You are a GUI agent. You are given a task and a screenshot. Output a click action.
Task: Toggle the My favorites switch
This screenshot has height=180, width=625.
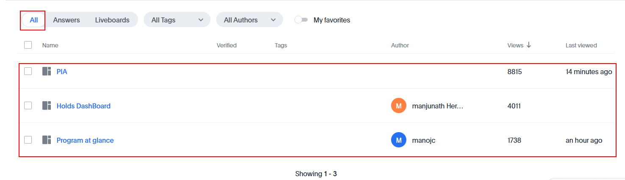[x=301, y=20]
